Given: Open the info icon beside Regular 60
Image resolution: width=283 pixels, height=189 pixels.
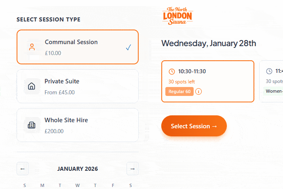Looking at the screenshot, I should tap(199, 91).
